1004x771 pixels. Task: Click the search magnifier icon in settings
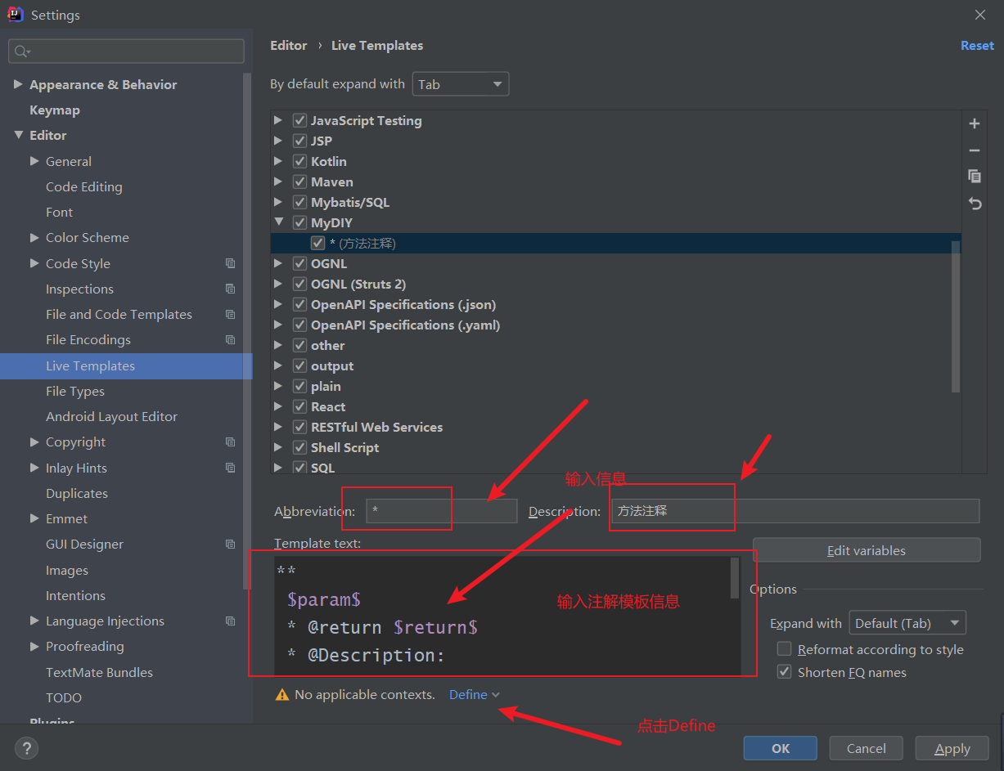tap(21, 52)
